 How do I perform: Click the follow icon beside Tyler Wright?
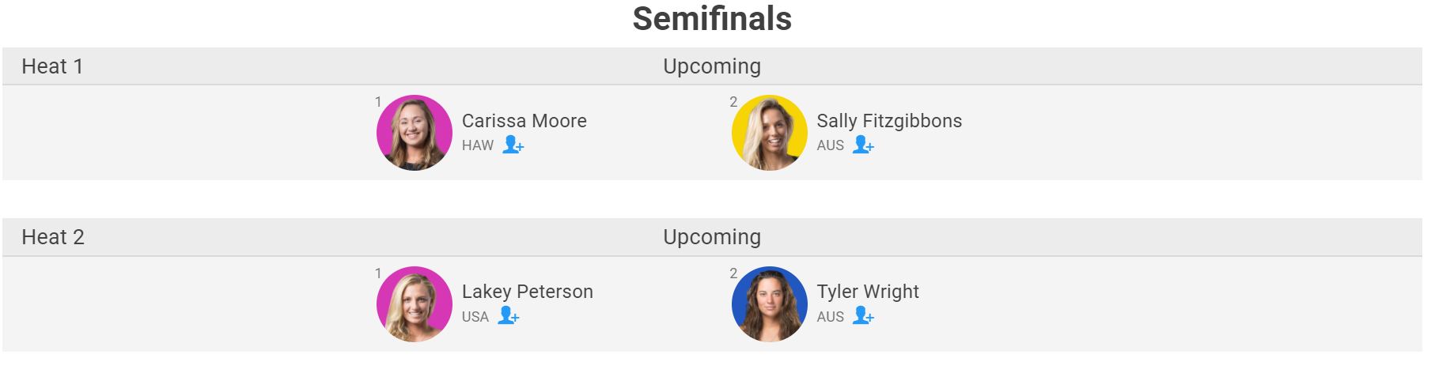862,316
